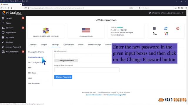Viewport: 188px width, 105px height.
Task: Open the History menu in browser
Action: (x=12, y=1)
